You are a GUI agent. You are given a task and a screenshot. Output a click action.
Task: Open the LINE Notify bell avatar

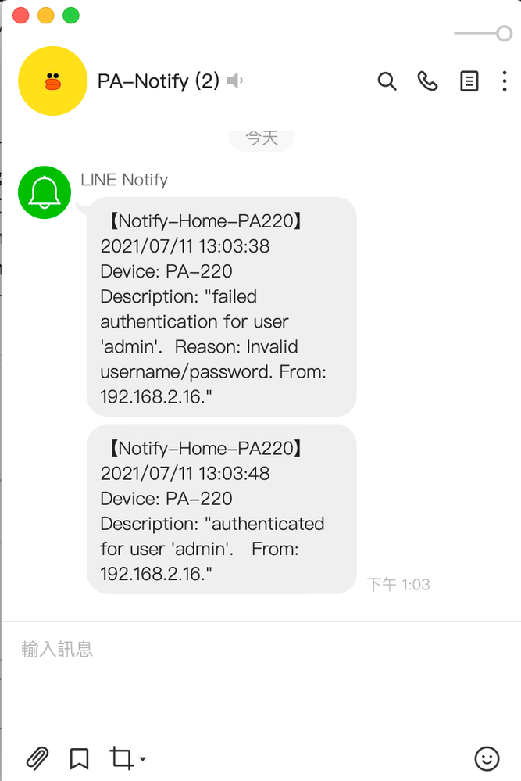(45, 192)
